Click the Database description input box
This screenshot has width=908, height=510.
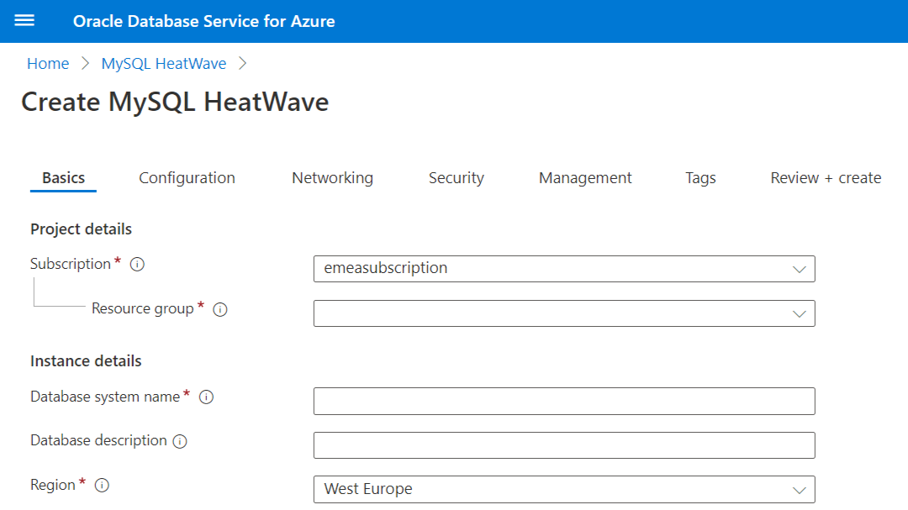pyautogui.click(x=563, y=444)
